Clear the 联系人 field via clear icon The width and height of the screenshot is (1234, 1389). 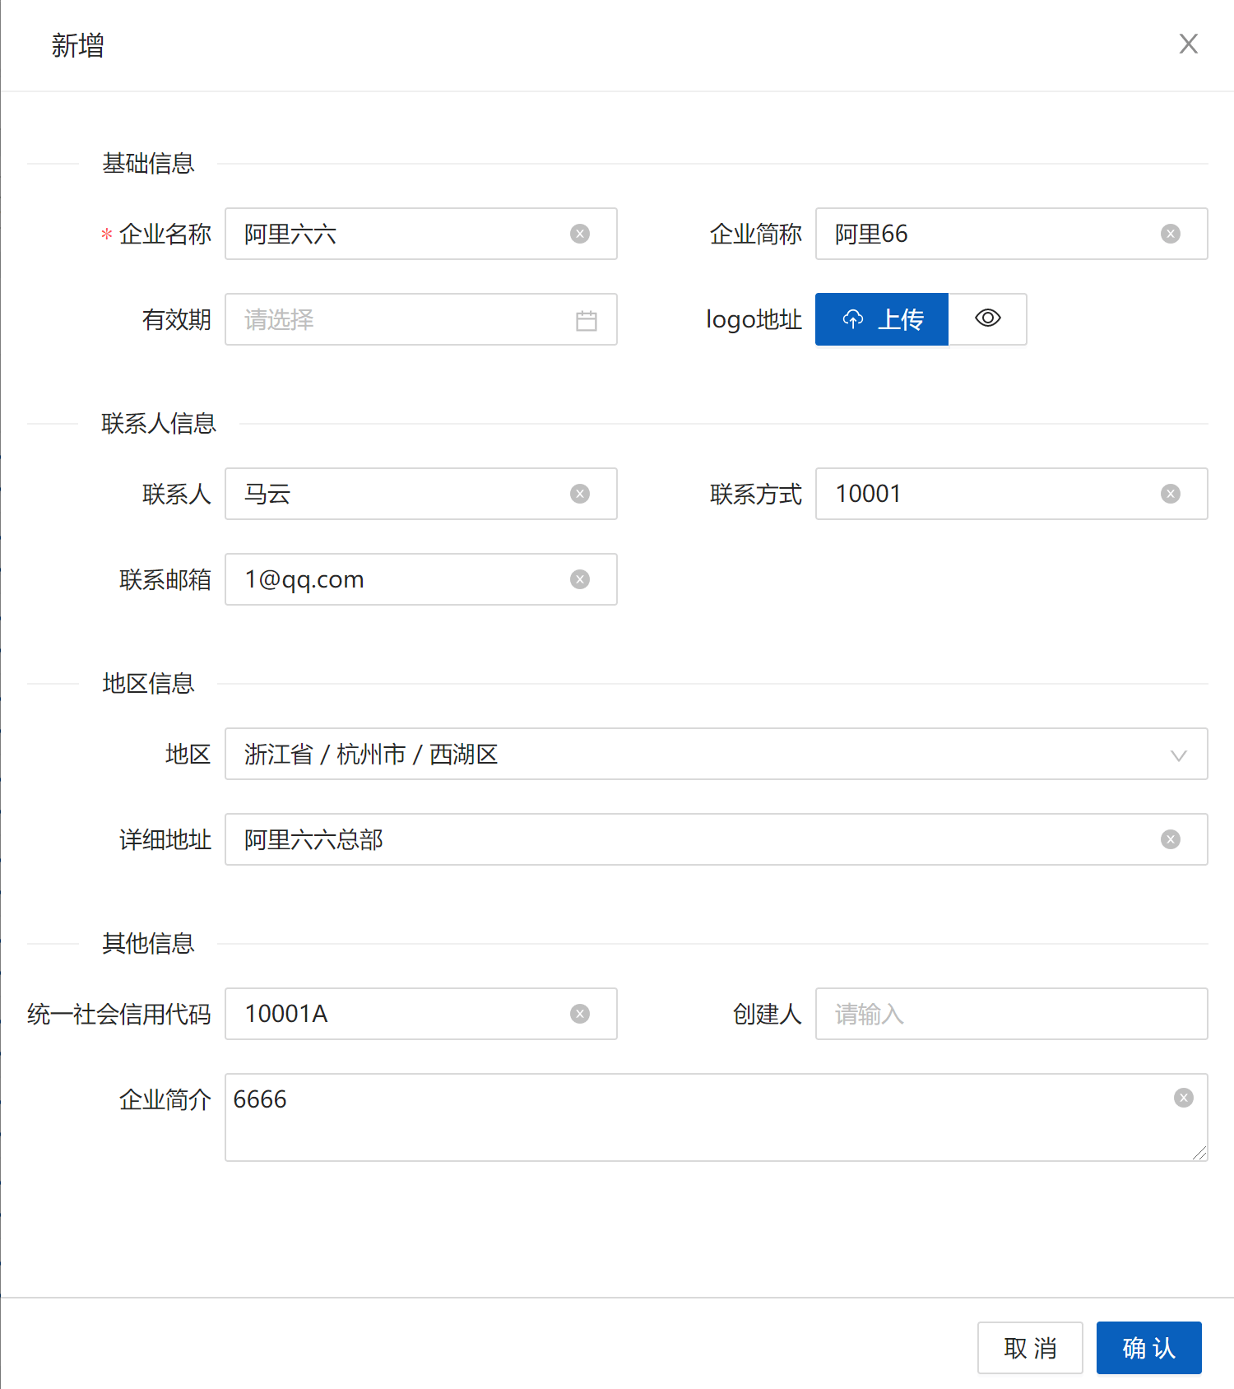pos(580,494)
